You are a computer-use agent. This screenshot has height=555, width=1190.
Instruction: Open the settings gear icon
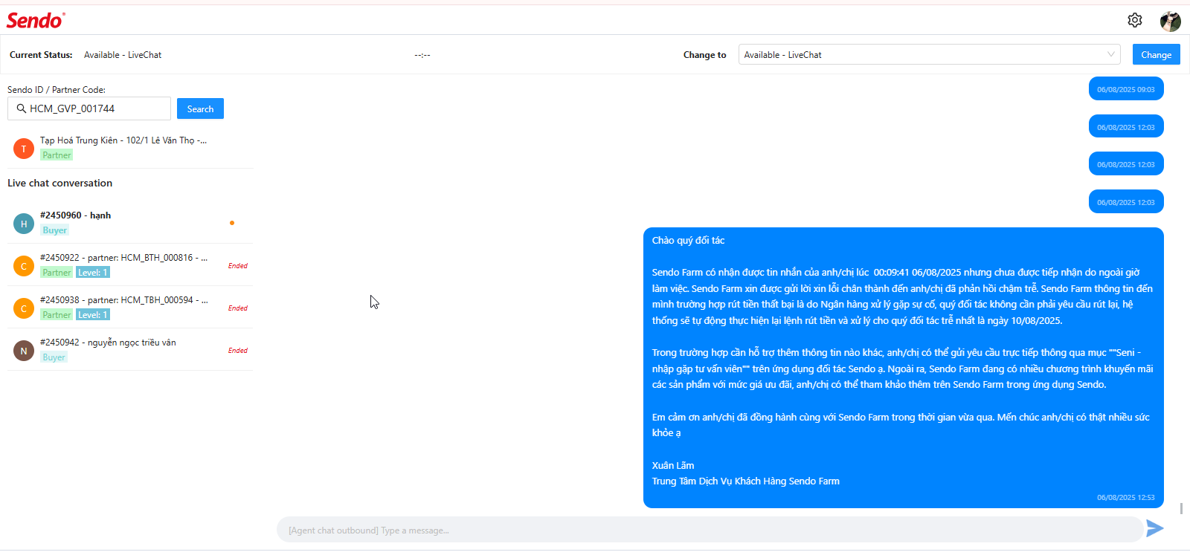point(1134,20)
